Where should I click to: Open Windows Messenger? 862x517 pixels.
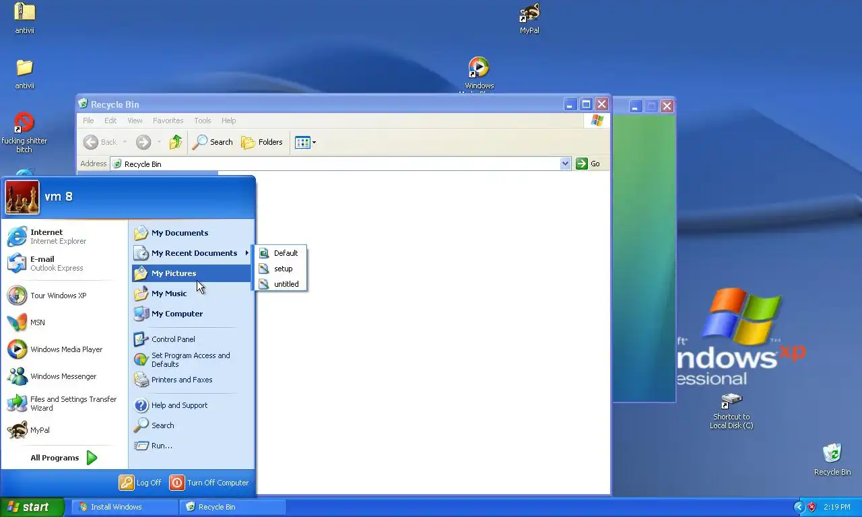point(64,376)
